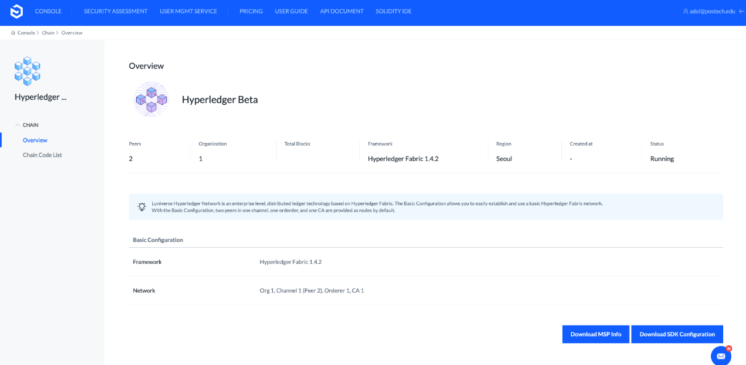Go to USER MGMT SERVICE
The image size is (746, 365).
(189, 11)
